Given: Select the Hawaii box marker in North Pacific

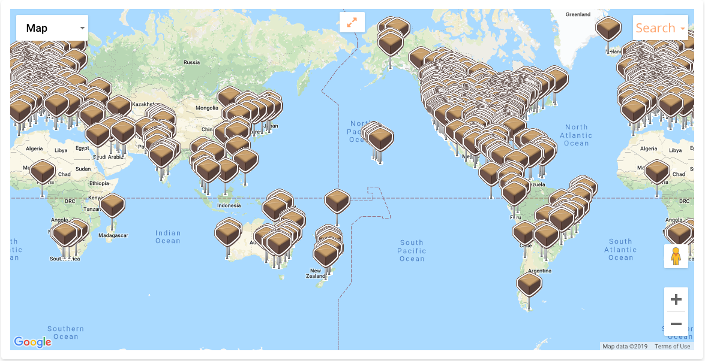Looking at the screenshot, I should (381, 138).
